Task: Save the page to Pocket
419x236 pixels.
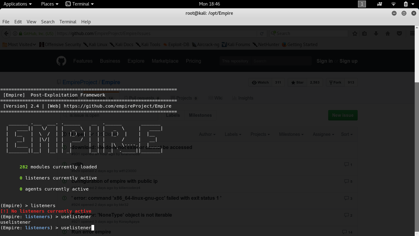Action: 399,33
